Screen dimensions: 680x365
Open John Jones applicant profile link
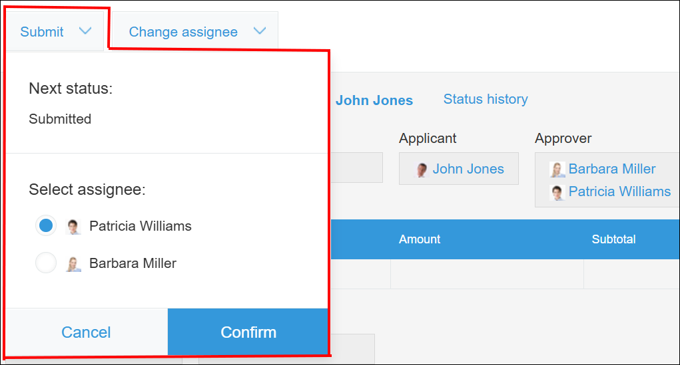(x=468, y=169)
